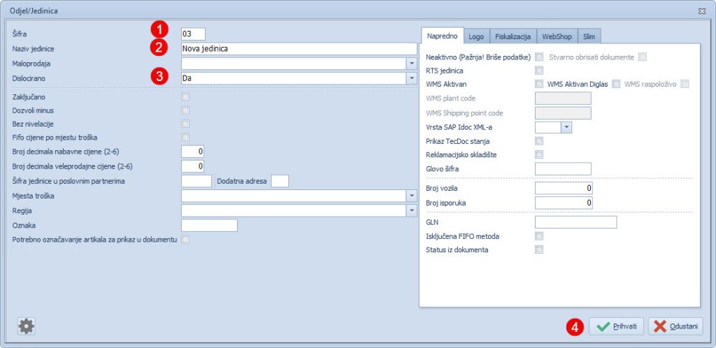Viewport: 716px width, 348px height.
Task: Close the Odjel/Jedinica dialog window
Action: [701, 11]
